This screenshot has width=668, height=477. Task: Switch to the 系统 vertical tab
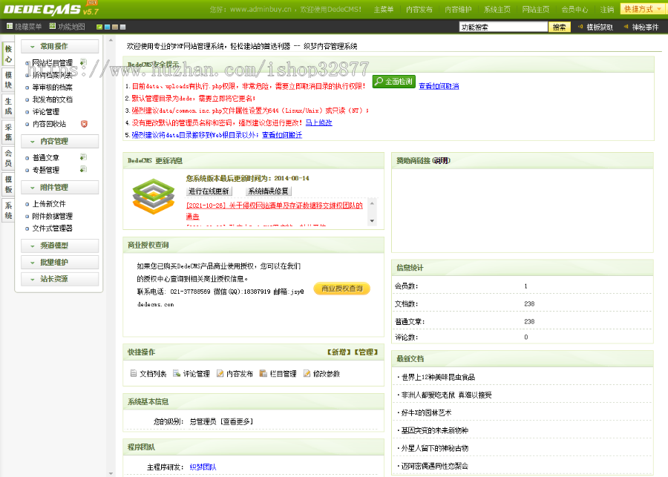coord(8,211)
